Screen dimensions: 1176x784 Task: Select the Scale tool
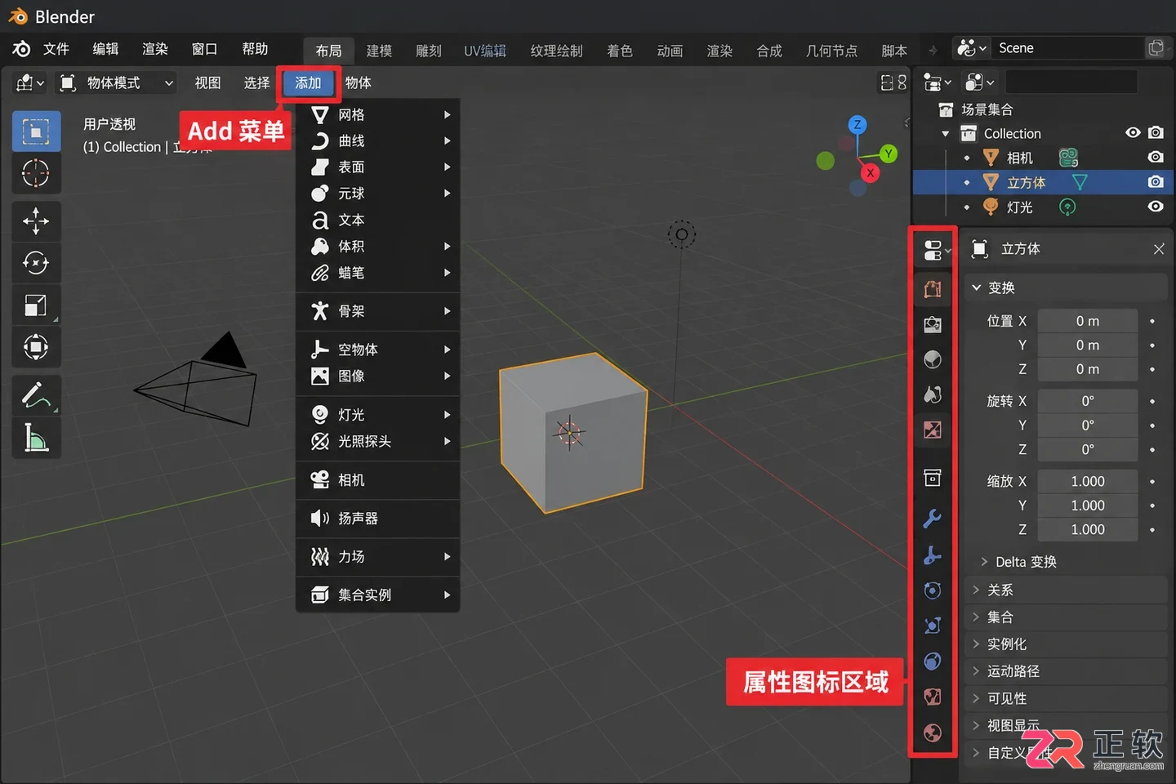[36, 305]
